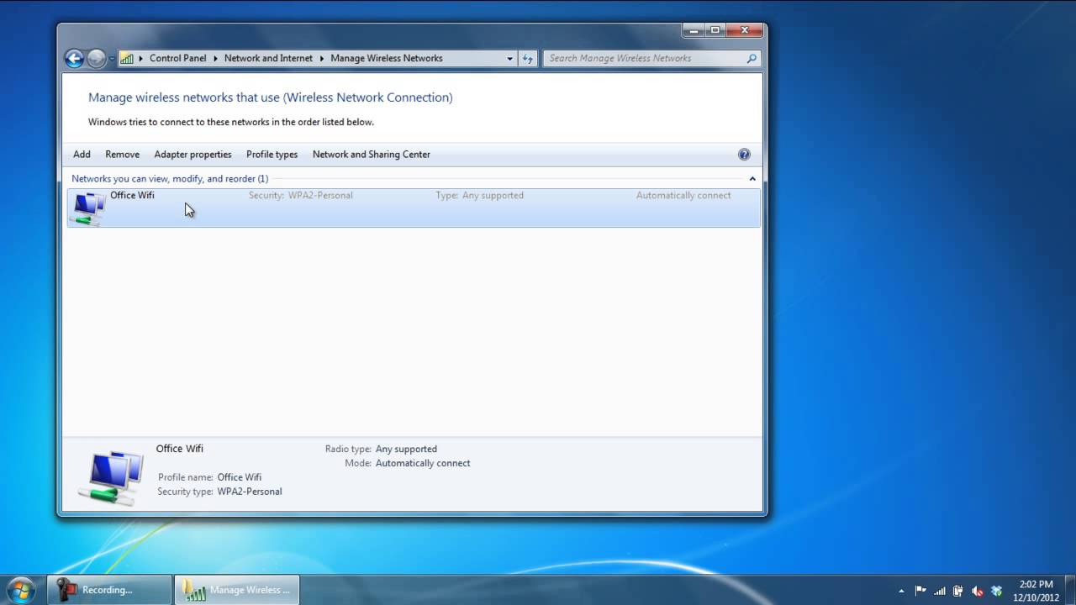
Task: Open Action Center flag tray icon
Action: (x=920, y=591)
